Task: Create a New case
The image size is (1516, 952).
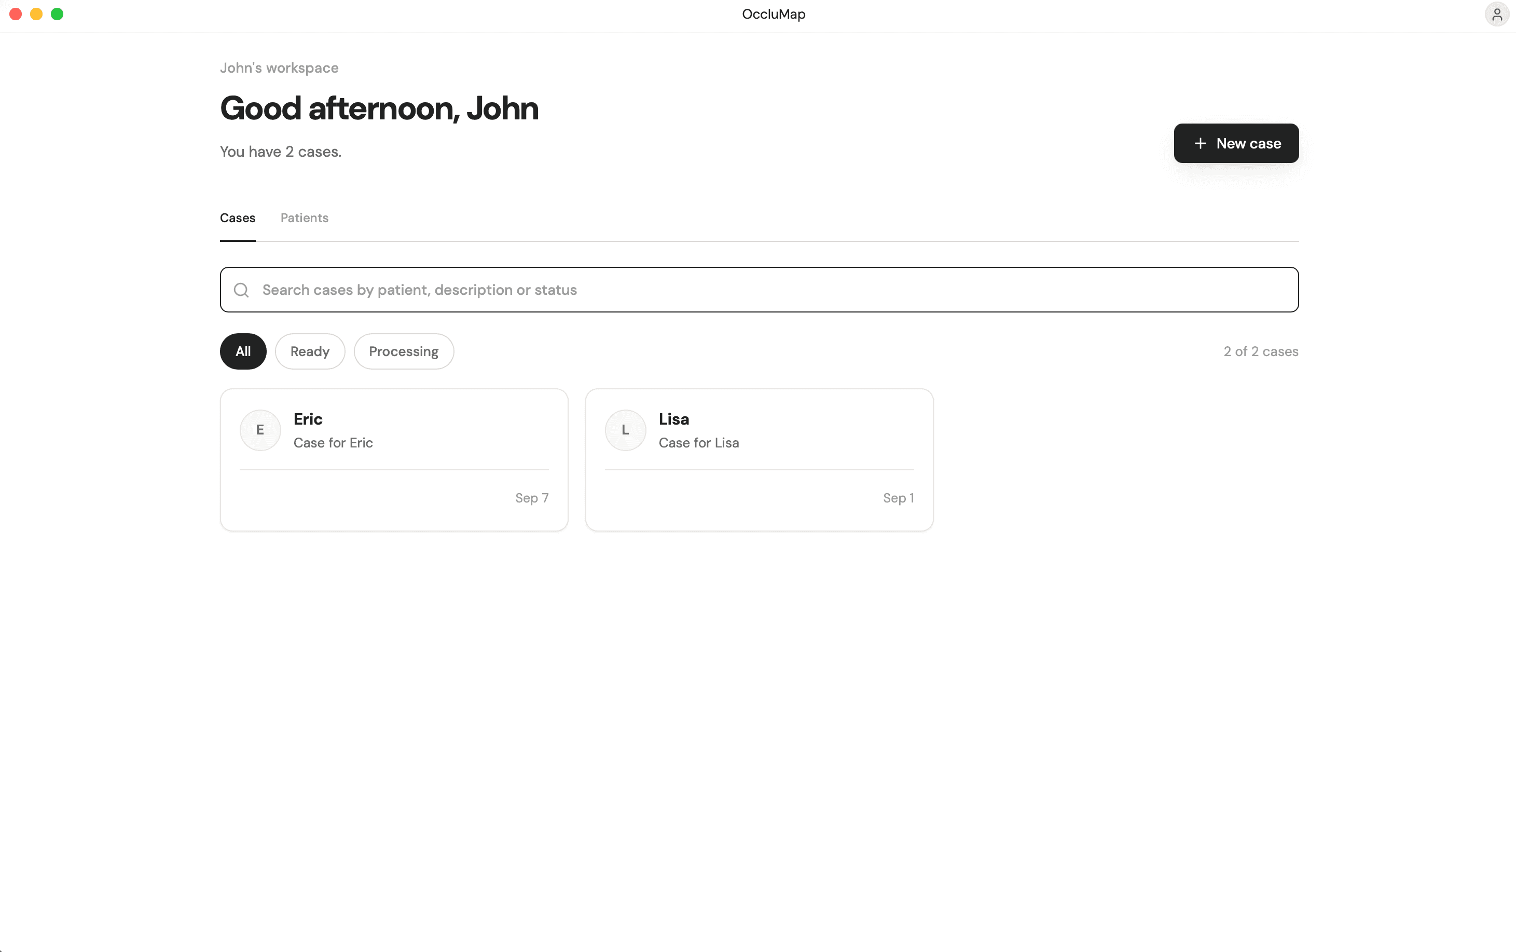Action: (1236, 144)
